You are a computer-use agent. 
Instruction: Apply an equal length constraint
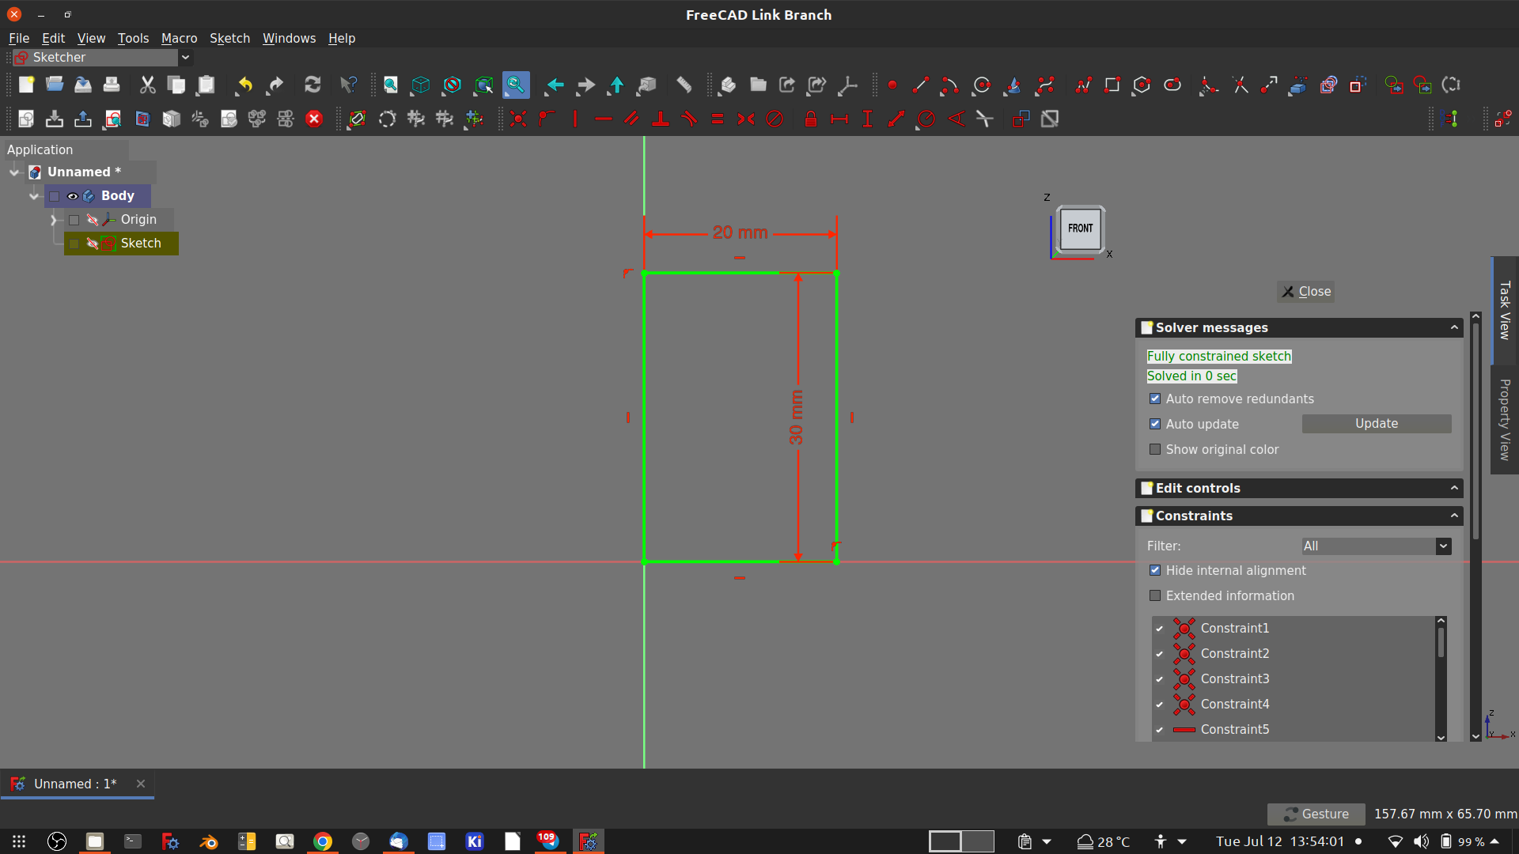[718, 119]
